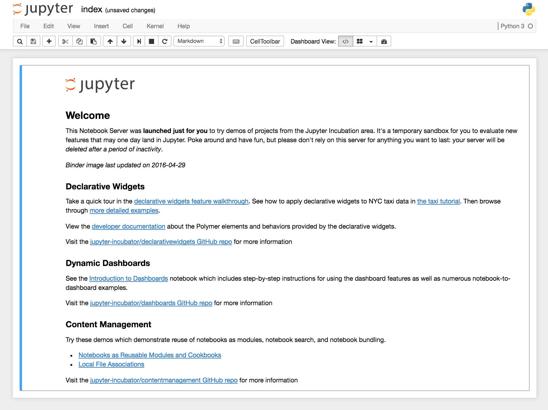
Task: Enable dashboard preview mode
Action: click(x=384, y=41)
